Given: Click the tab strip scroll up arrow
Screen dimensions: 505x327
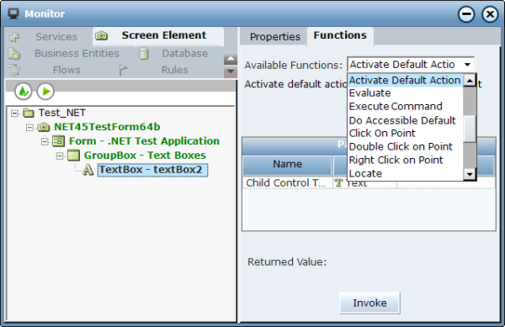Looking at the screenshot, I should point(231,59).
